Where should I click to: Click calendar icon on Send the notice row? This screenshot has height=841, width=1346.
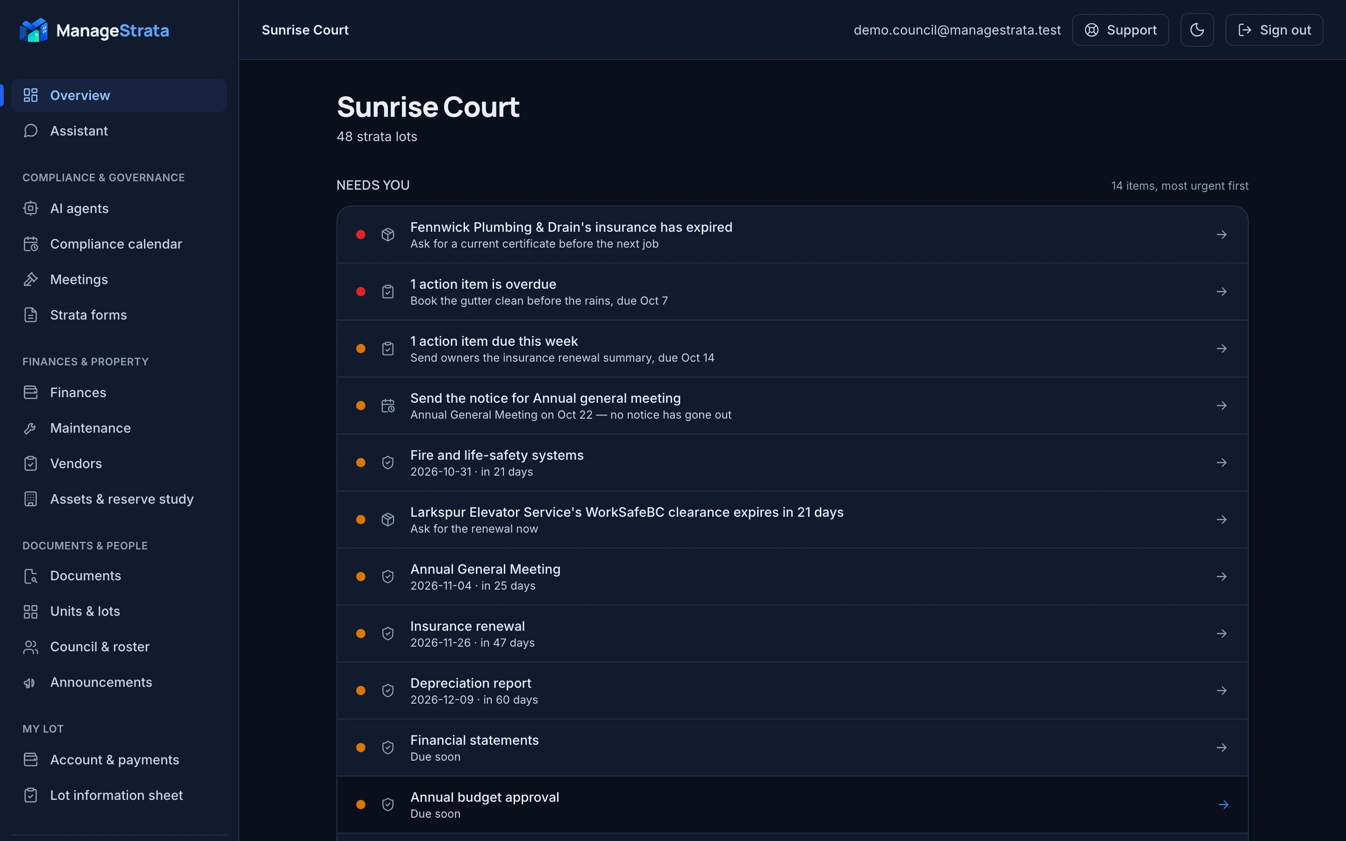(387, 406)
